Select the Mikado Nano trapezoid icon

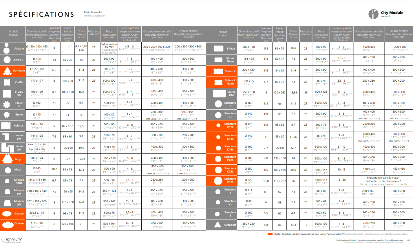coord(7,181)
